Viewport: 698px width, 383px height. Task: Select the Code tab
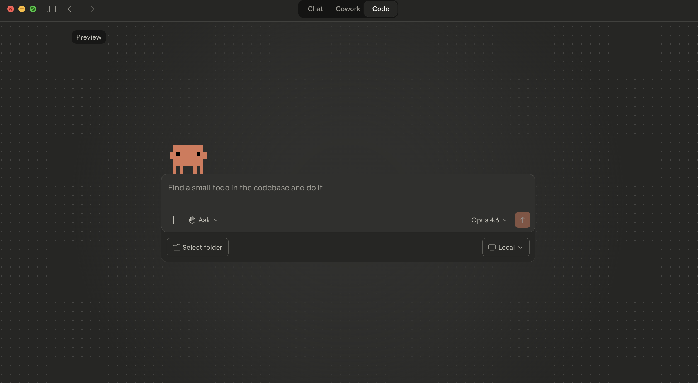tap(380, 9)
